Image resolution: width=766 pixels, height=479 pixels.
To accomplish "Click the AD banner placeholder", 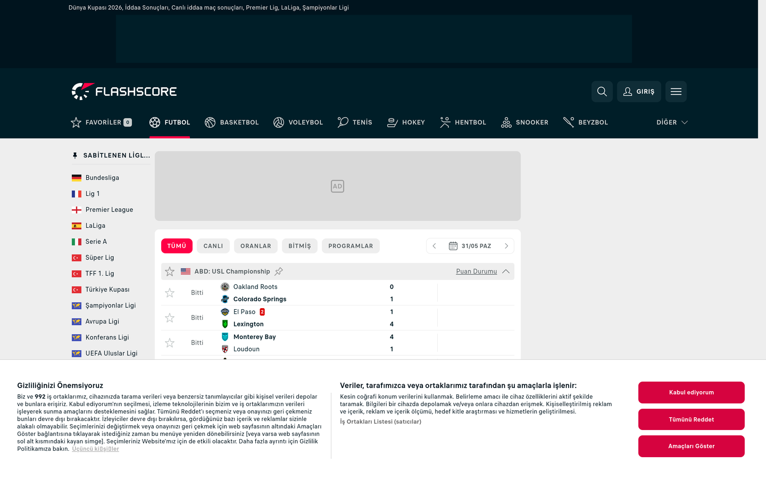I will [x=338, y=186].
